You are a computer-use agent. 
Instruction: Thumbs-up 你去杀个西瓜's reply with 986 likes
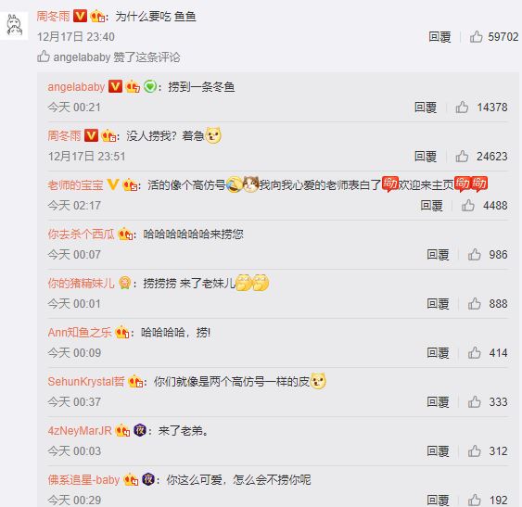click(475, 255)
